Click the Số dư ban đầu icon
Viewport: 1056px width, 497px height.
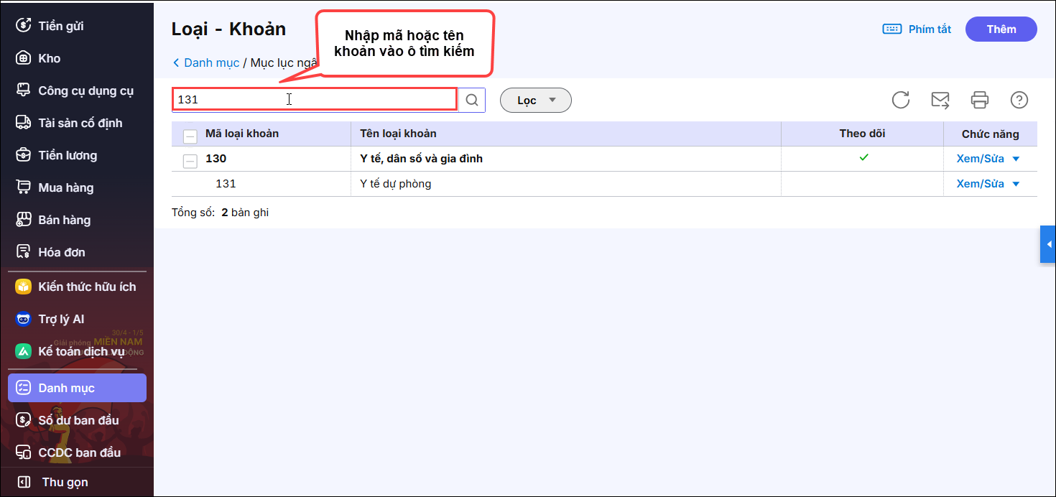coord(24,420)
